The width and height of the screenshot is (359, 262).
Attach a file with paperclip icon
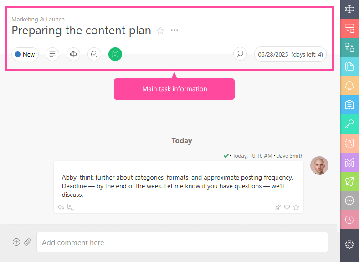[27, 242]
